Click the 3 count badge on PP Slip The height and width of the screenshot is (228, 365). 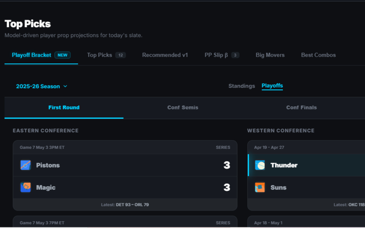pyautogui.click(x=235, y=55)
